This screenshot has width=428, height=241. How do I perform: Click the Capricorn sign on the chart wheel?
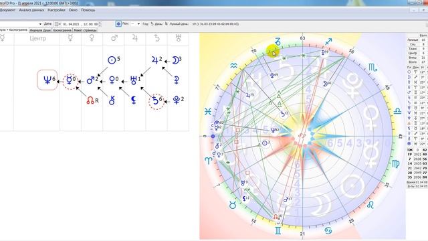278,42
